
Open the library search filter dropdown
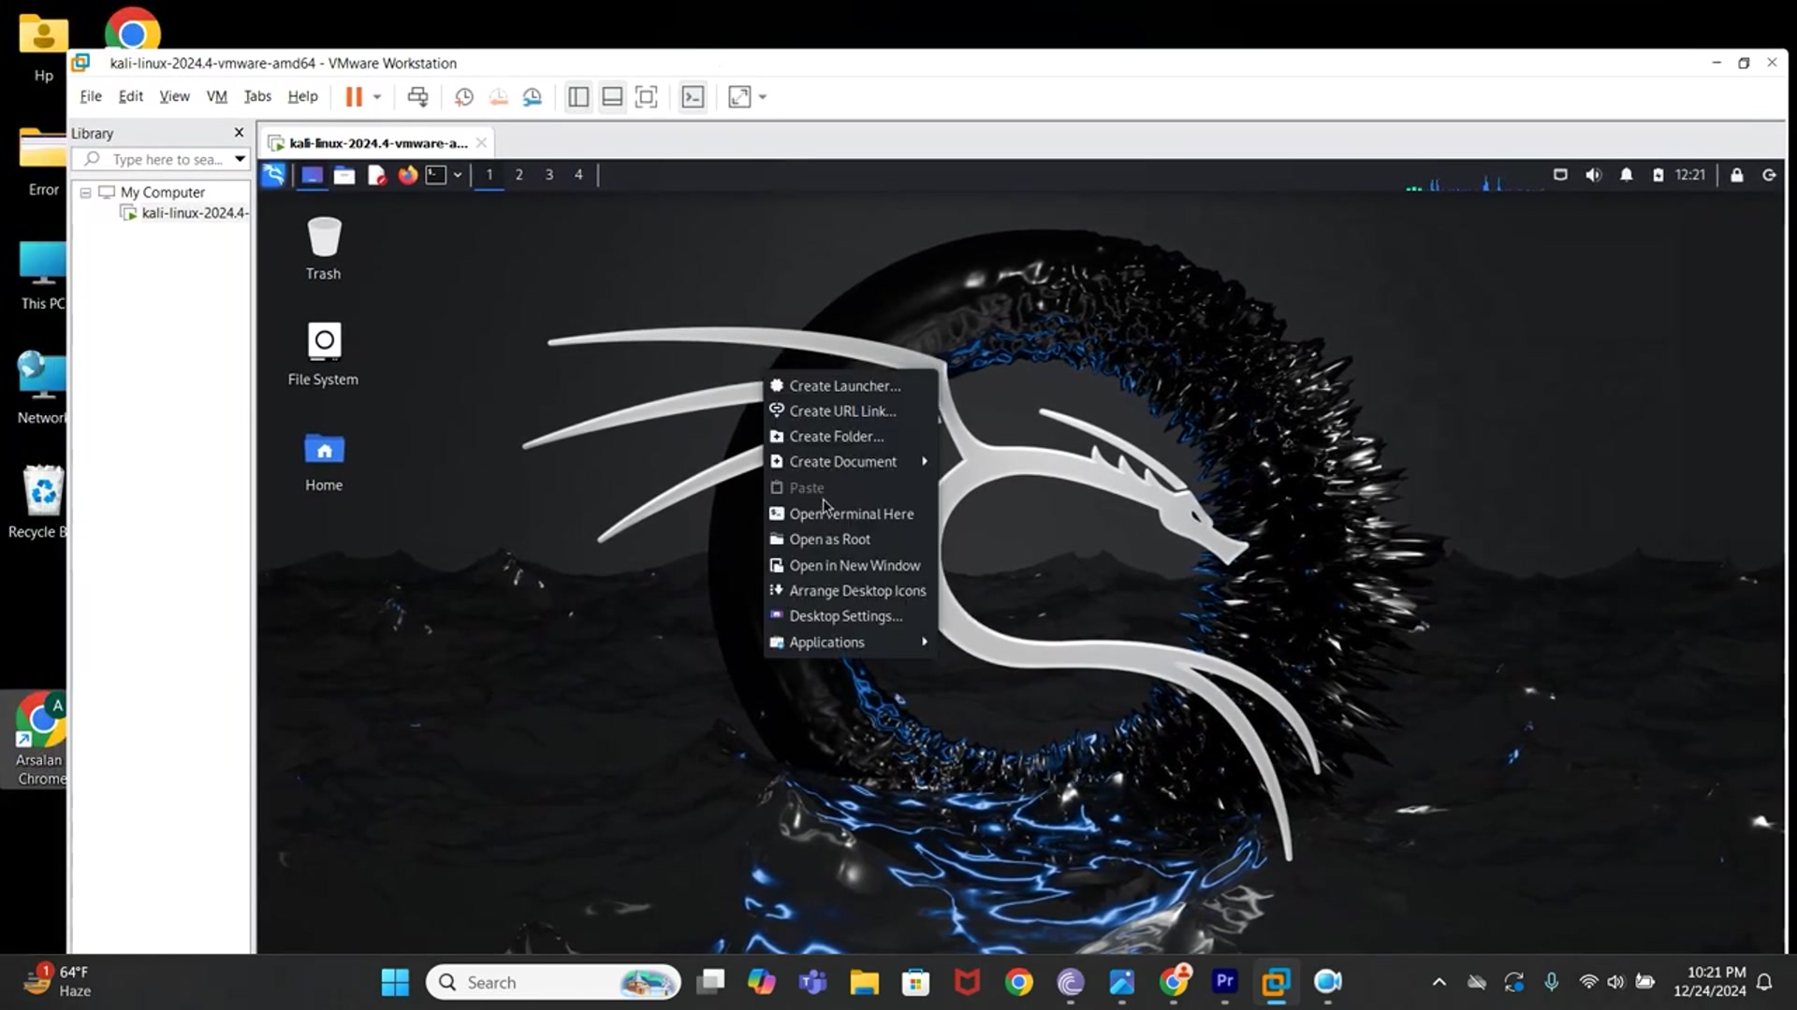tap(241, 159)
